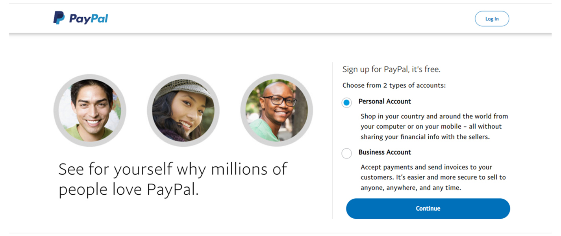Click the Business Account label text
Image resolution: width=561 pixels, height=236 pixels.
click(x=385, y=152)
